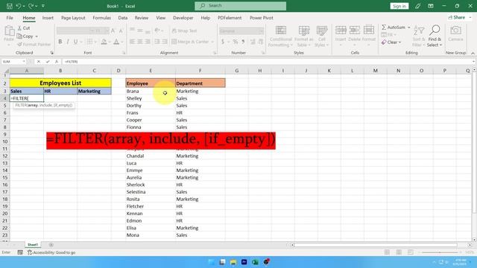The width and height of the screenshot is (477, 268).
Task: Confirm formula entry with checkmark button
Action: pyautogui.click(x=48, y=62)
